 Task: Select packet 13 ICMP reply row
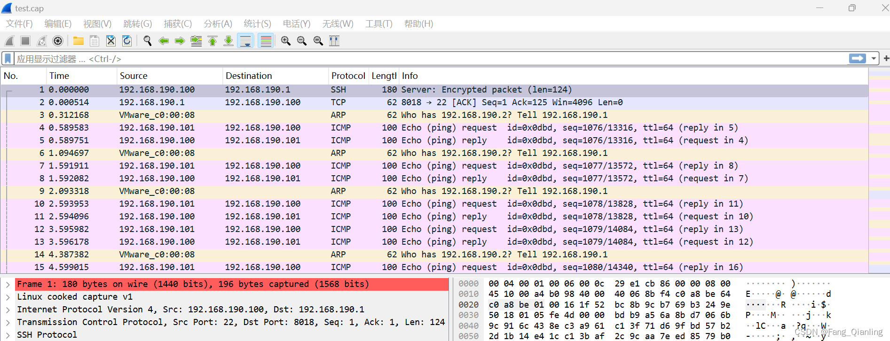coord(434,242)
